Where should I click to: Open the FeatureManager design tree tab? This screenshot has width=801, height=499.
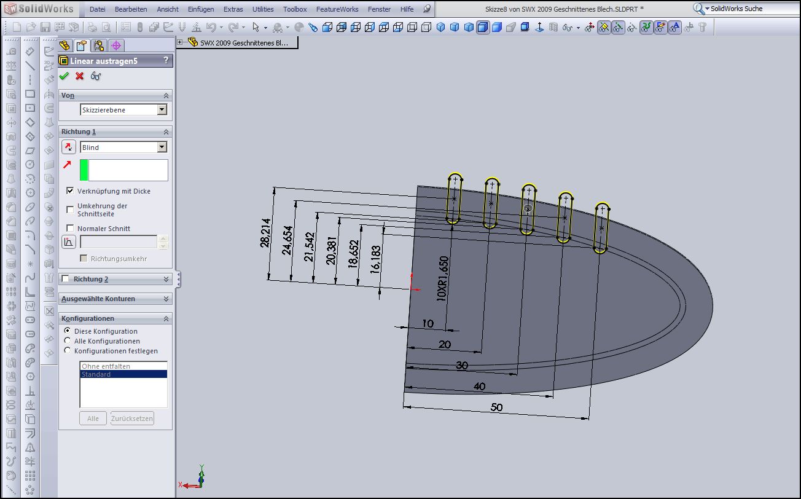64,45
